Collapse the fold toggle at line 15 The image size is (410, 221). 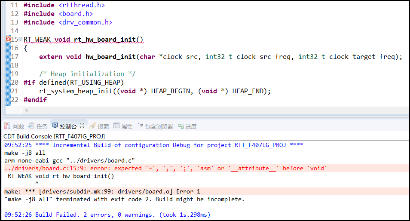tap(20, 39)
